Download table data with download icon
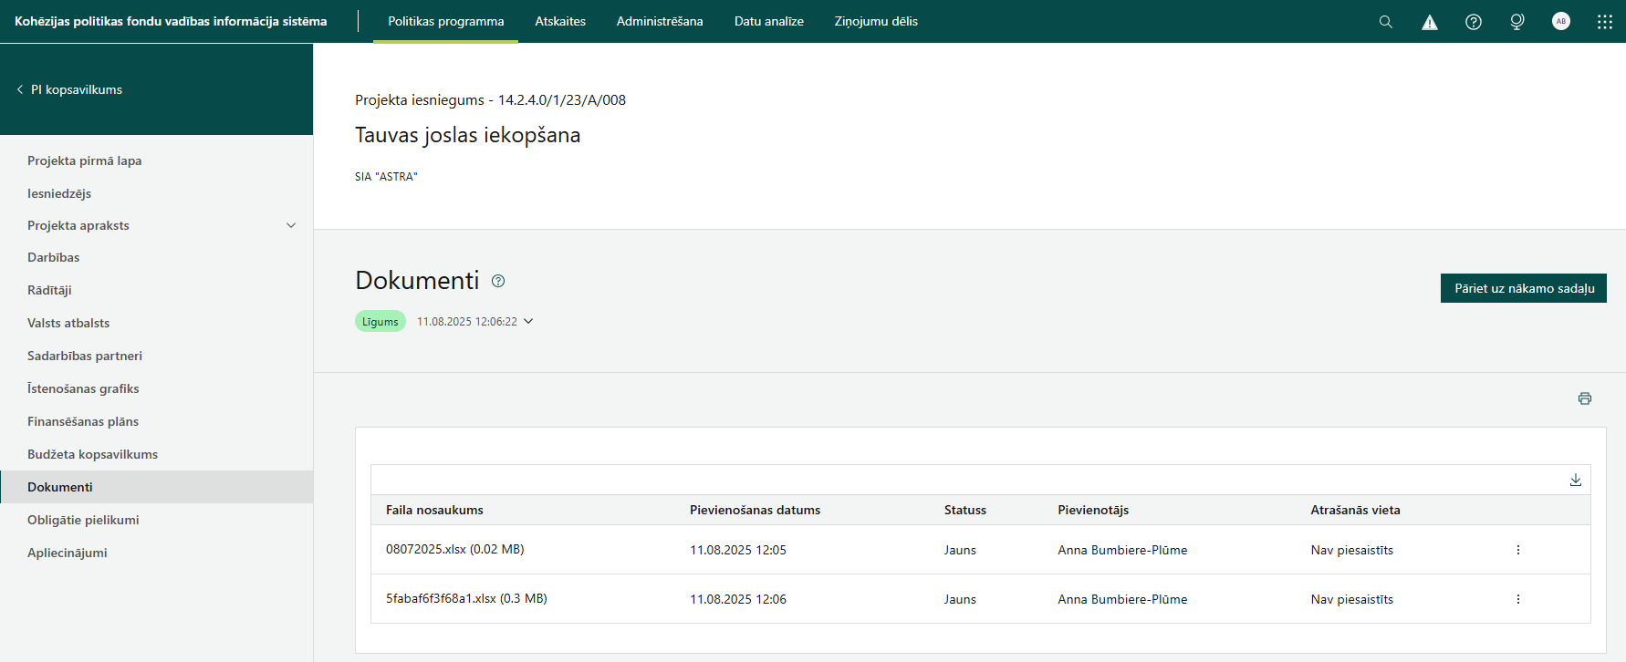Viewport: 1626px width, 662px height. click(x=1576, y=480)
